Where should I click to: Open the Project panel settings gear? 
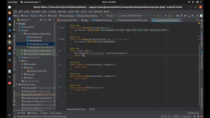point(50,20)
